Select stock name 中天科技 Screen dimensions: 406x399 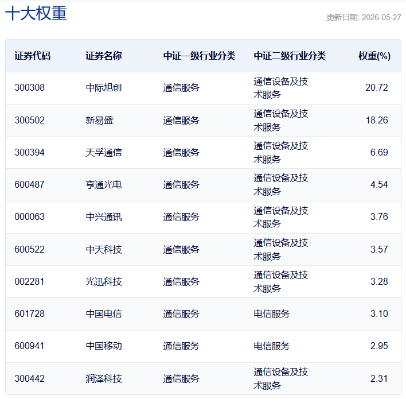coord(104,249)
